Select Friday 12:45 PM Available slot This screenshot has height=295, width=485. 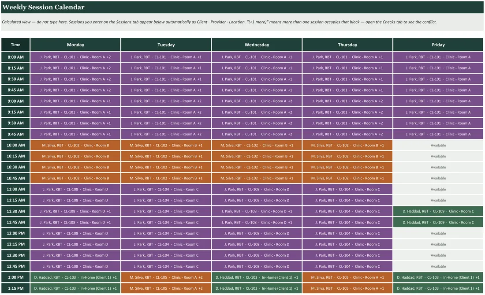coord(438,266)
